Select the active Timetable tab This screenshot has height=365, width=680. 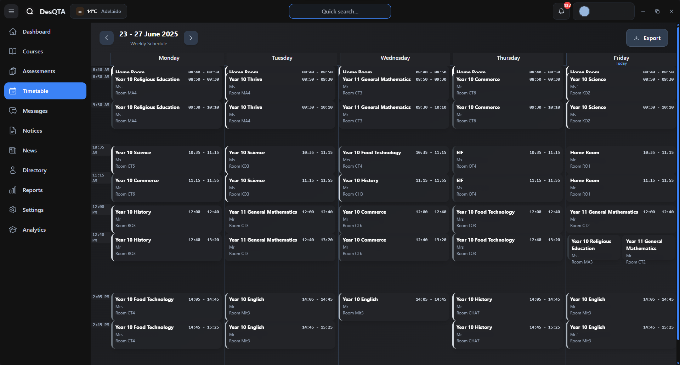tap(45, 91)
